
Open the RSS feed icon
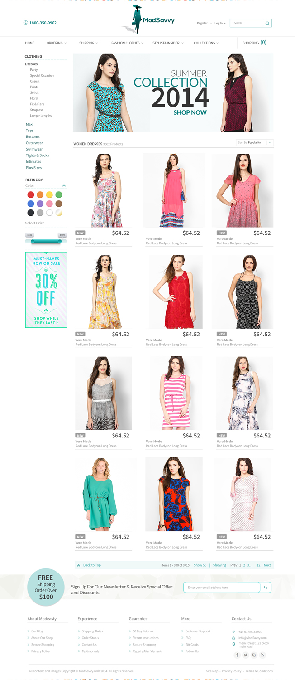click(262, 655)
